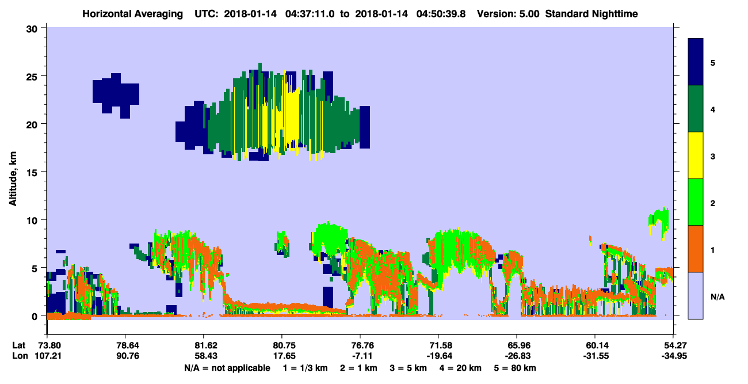Click the 'Version: 5.00' text in title
This screenshot has width=748, height=384.
point(507,13)
